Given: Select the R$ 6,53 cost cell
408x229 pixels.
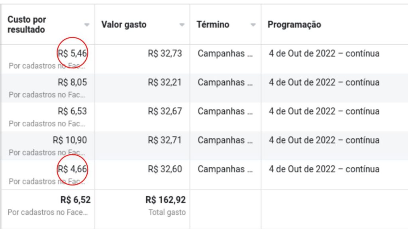Looking at the screenshot, I should [x=73, y=111].
